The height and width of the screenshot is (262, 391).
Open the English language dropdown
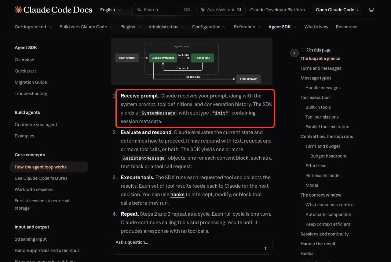(111, 10)
